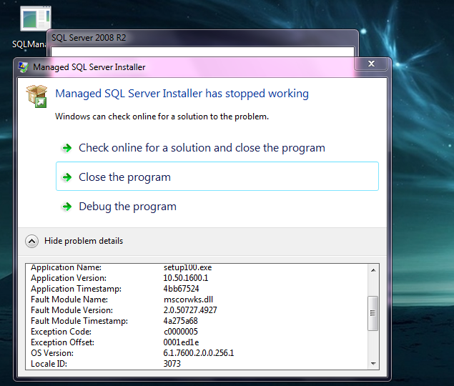The image size is (454, 386).
Task: Click the details scrollbar up arrow
Action: coord(373,270)
